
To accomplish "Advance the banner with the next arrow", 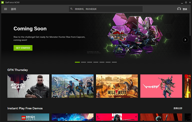I will tap(185, 40).
